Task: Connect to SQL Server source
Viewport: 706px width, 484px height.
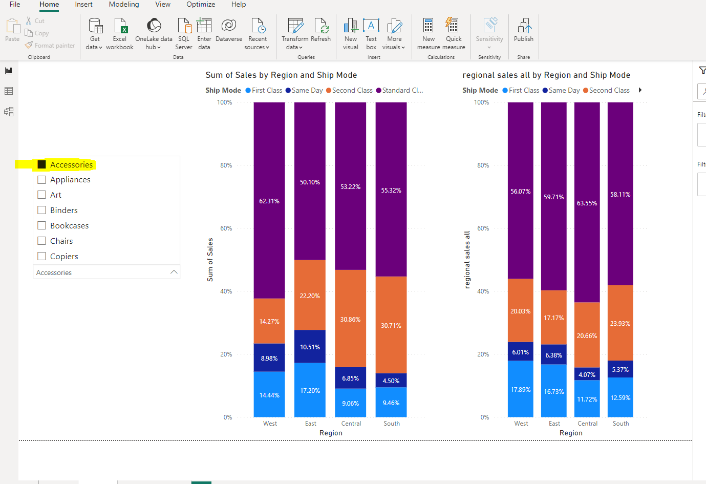Action: 184,34
